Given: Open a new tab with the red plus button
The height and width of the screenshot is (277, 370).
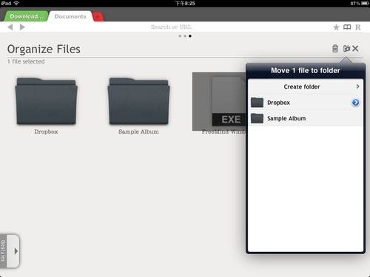Looking at the screenshot, I should pos(98,17).
